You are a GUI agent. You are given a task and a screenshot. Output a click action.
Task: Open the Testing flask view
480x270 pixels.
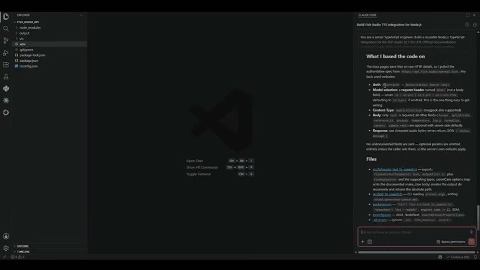coord(6,77)
